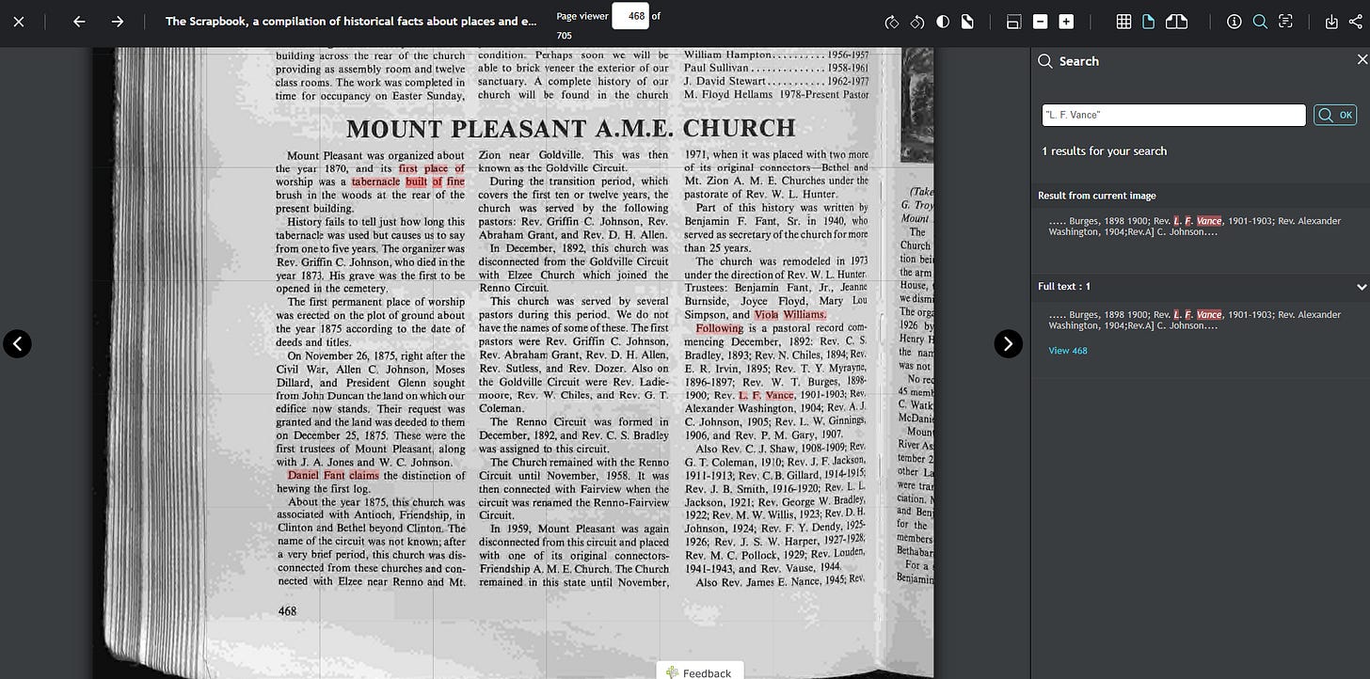Image resolution: width=1370 pixels, height=679 pixels.
Task: Click highlighted "L. F. Vance" in the page
Action: tap(766, 395)
